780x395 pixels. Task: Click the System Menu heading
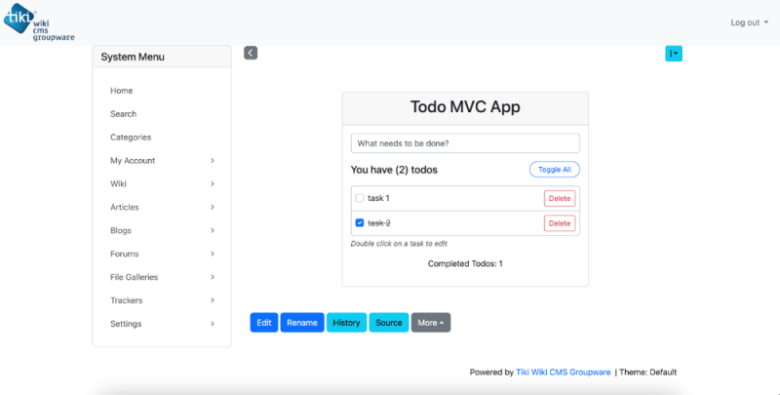coord(133,57)
